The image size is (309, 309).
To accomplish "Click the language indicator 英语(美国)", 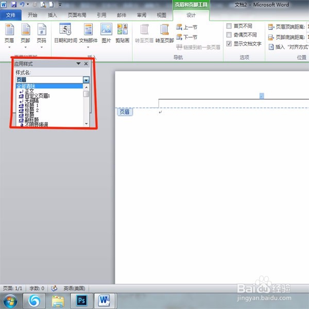I will (74, 288).
